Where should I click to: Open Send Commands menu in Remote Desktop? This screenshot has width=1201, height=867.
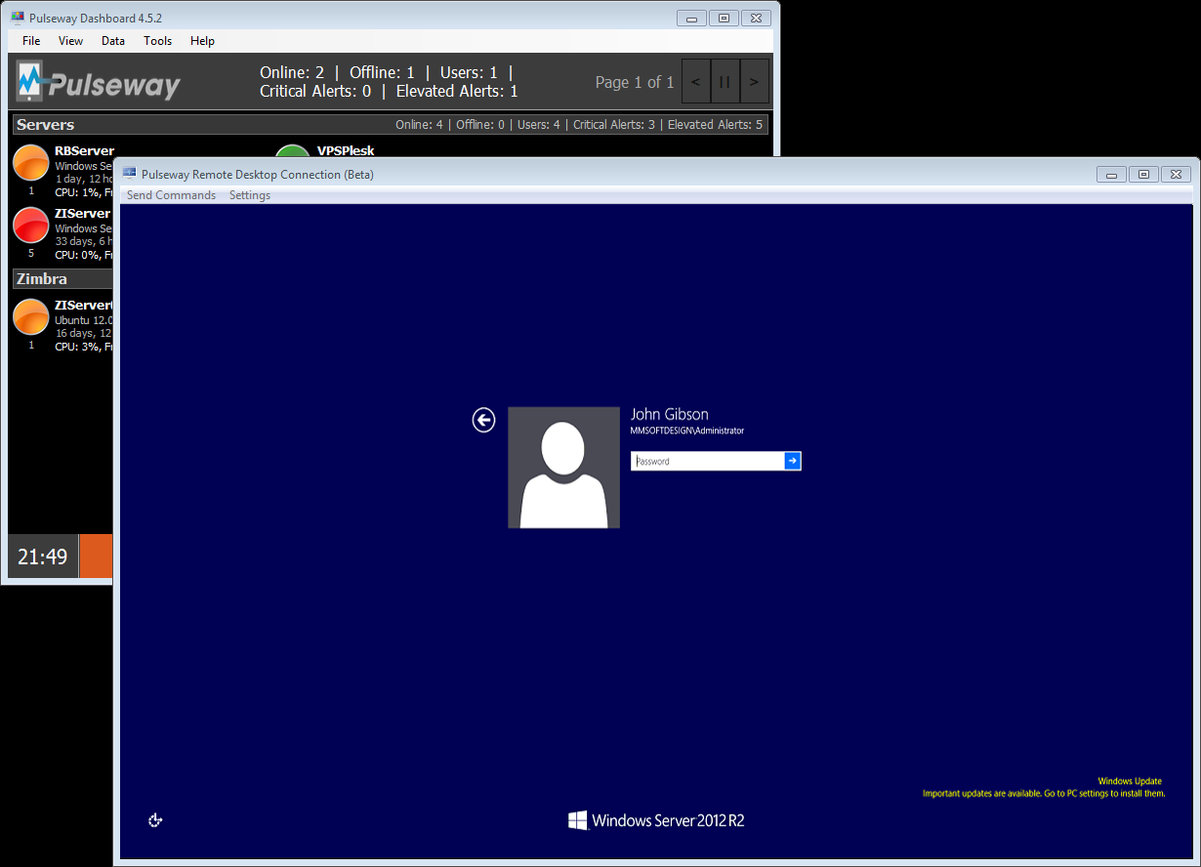point(171,195)
